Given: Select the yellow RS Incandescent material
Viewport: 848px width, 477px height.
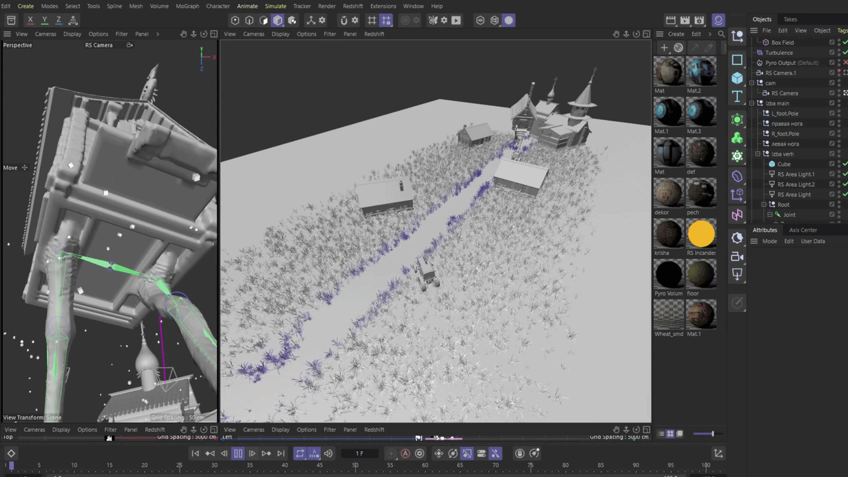Looking at the screenshot, I should click(701, 234).
